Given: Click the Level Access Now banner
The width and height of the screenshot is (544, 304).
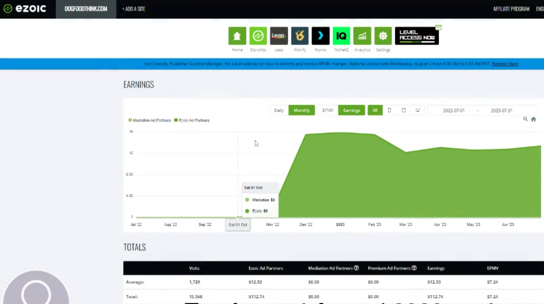Looking at the screenshot, I should [417, 36].
